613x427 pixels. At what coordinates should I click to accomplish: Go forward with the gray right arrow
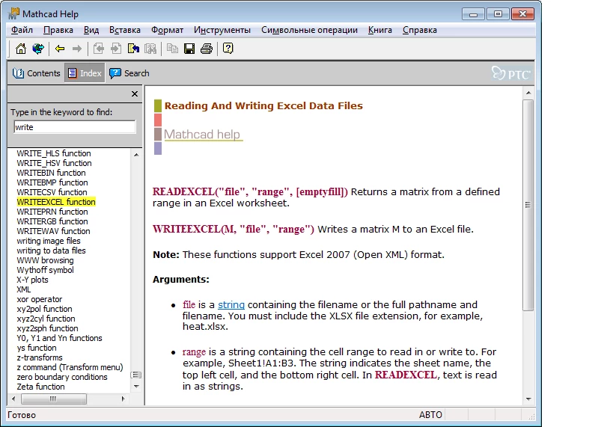(x=77, y=49)
